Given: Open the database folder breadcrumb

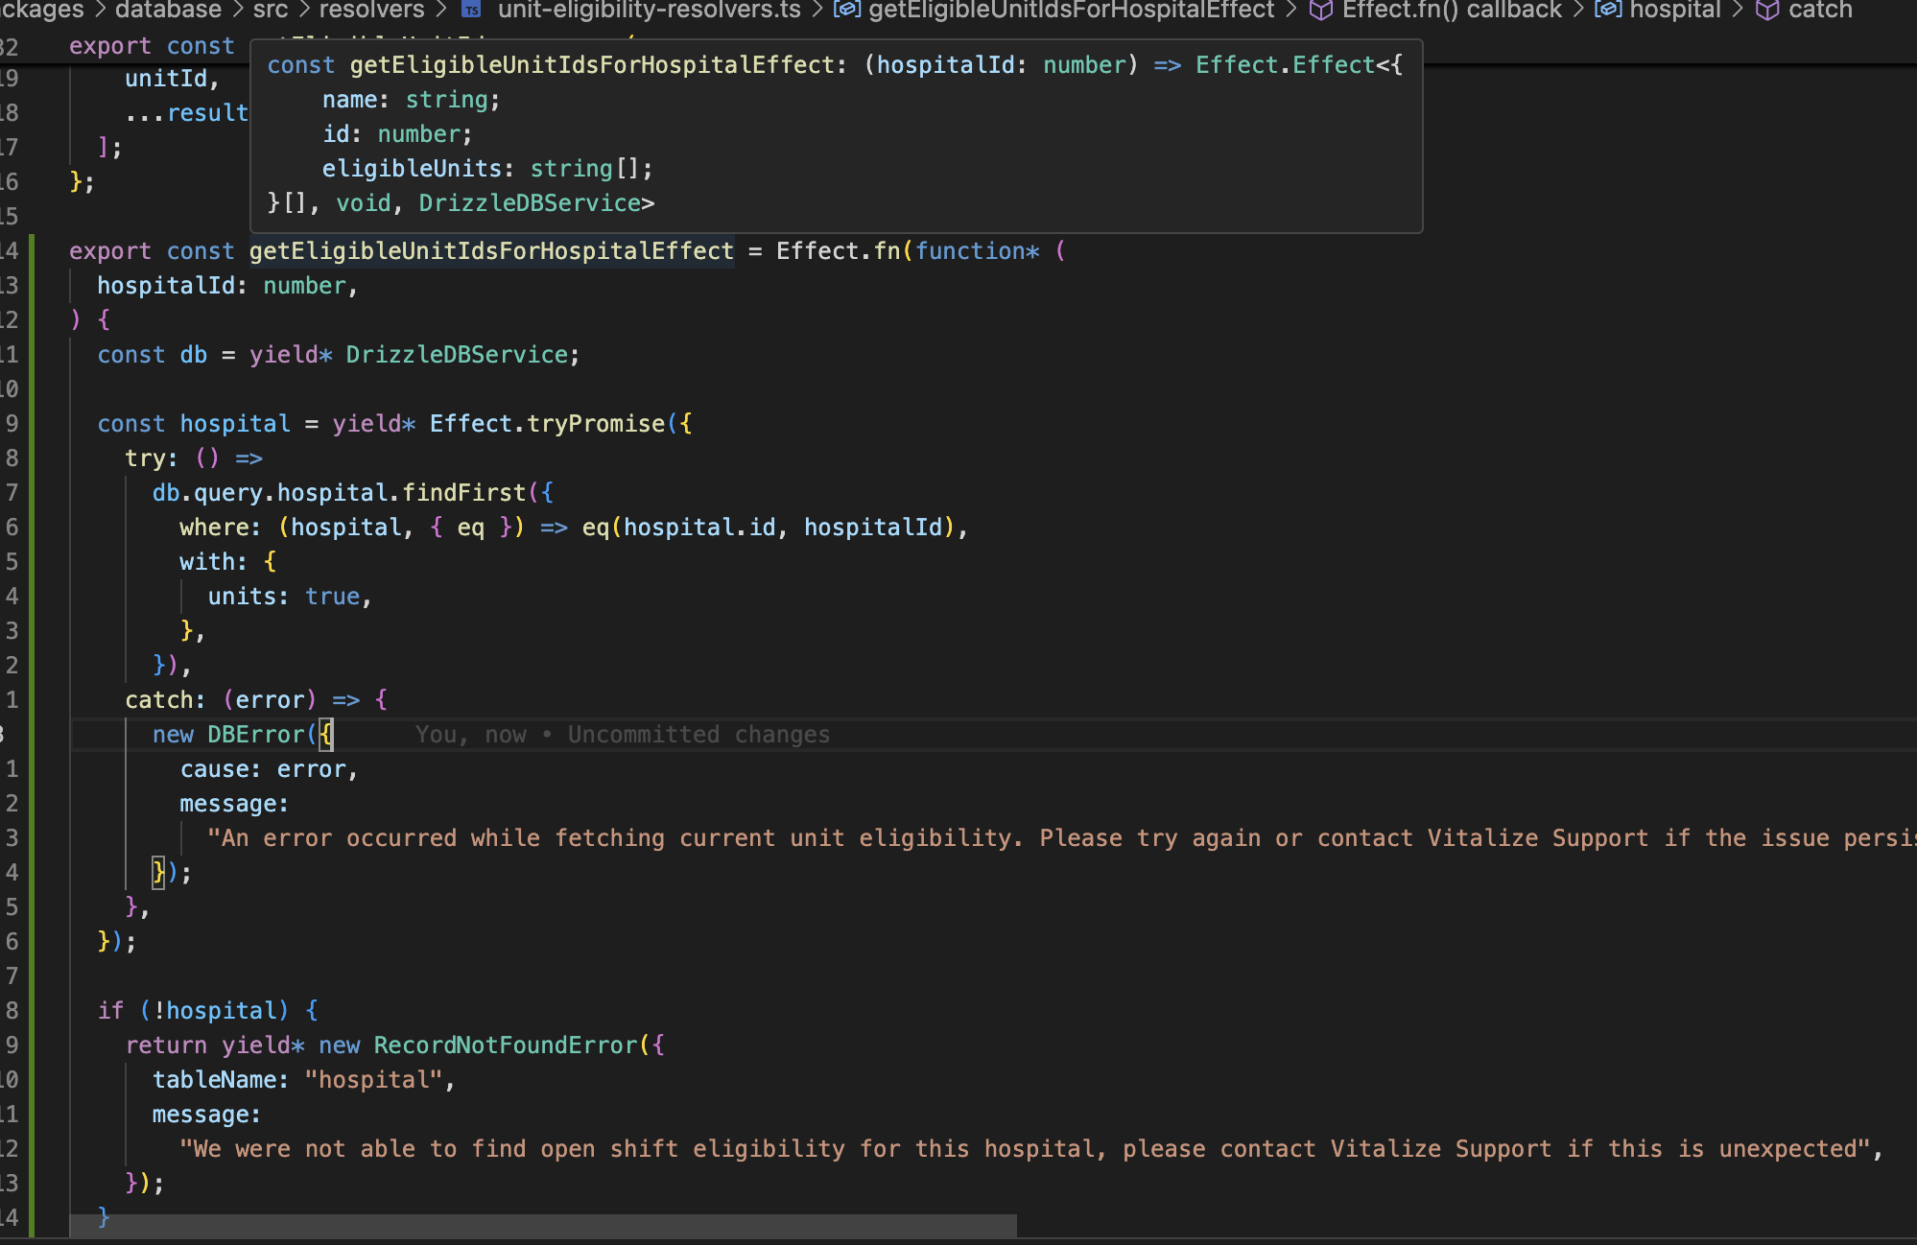Looking at the screenshot, I should tap(168, 10).
